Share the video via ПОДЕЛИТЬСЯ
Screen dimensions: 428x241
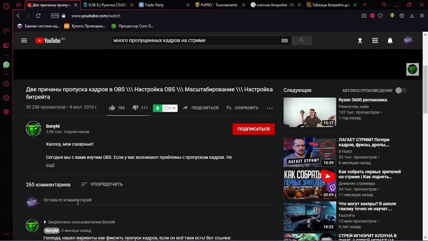pos(201,108)
